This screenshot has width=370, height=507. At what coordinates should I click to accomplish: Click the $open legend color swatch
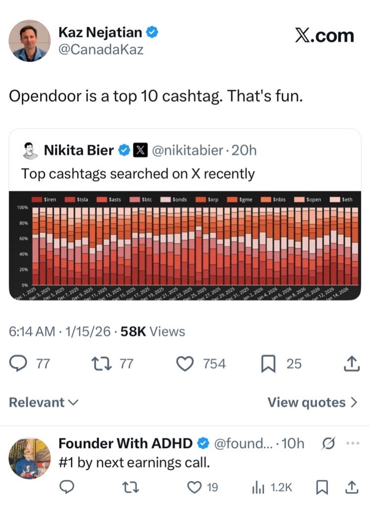click(299, 200)
